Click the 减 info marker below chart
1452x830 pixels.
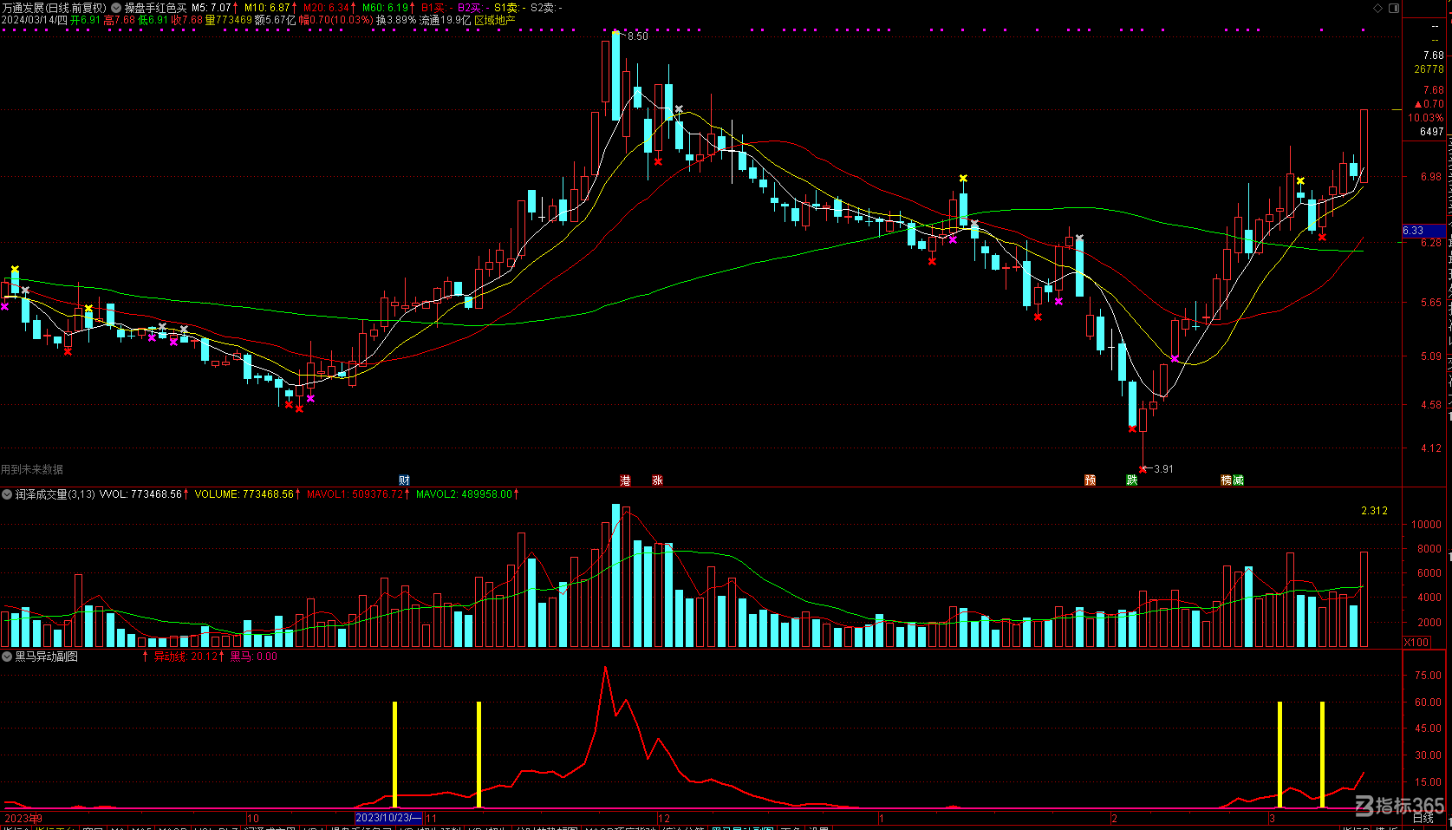click(x=1238, y=480)
